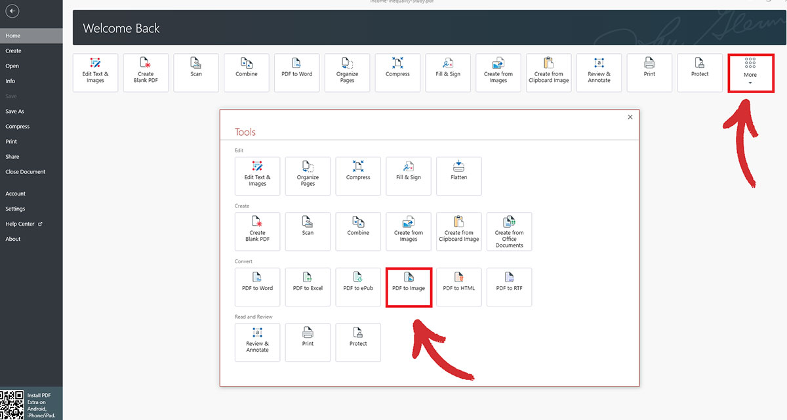Select Create in the left sidebar

[x=14, y=51]
